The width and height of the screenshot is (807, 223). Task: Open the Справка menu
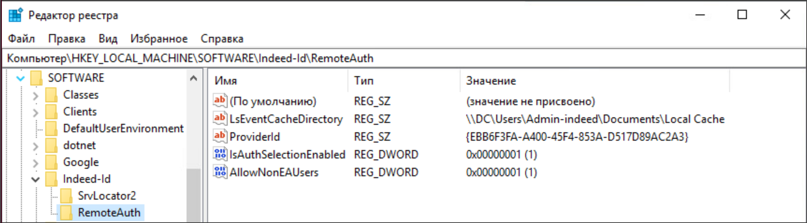tap(222, 39)
